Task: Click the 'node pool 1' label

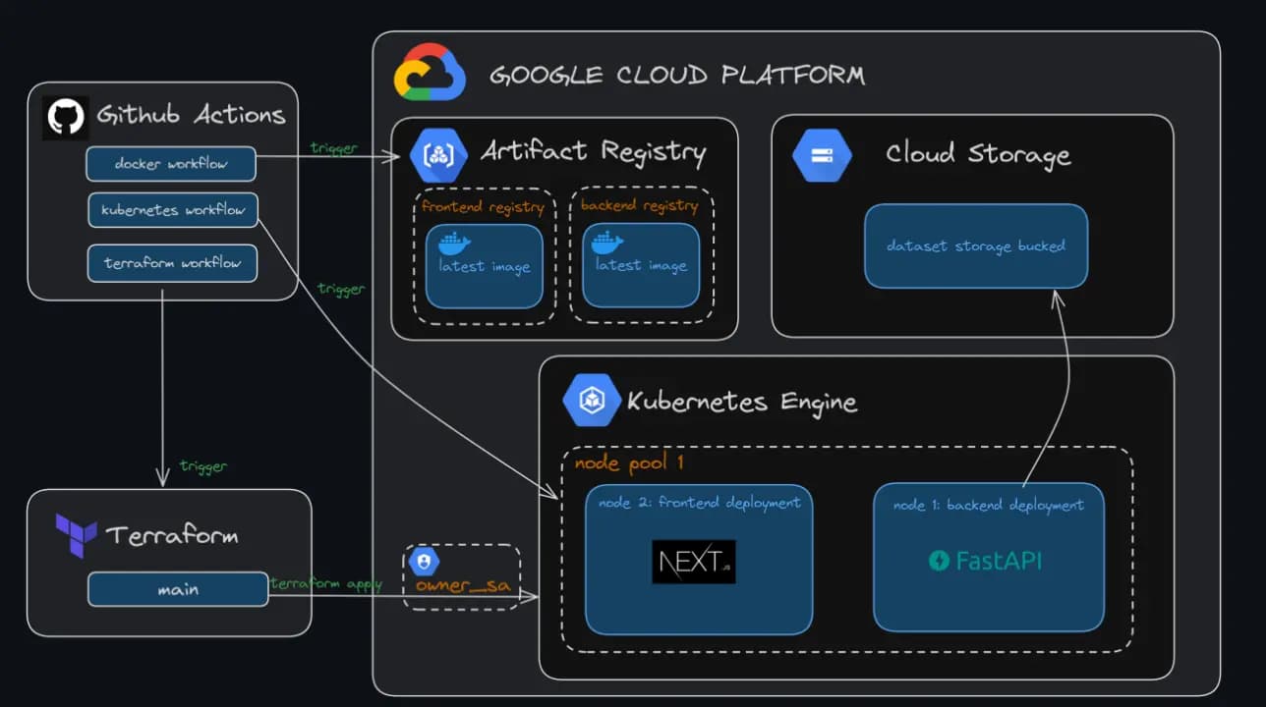Action: (x=628, y=462)
